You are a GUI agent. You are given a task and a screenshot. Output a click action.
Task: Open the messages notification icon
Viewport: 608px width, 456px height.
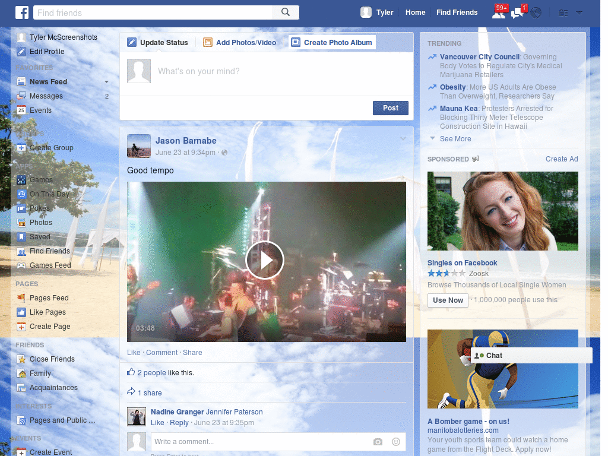tap(517, 12)
